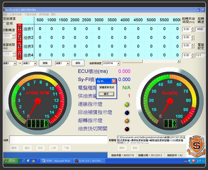Click the Duty(%) gauge
208x170 pixels.
pyautogui.click(x=170, y=101)
